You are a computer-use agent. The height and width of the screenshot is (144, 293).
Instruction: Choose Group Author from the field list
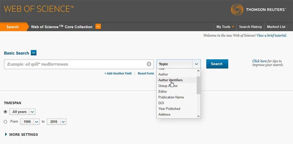click(x=176, y=86)
